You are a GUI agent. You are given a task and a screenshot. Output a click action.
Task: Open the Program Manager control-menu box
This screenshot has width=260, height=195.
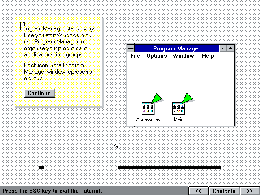click(131, 48)
